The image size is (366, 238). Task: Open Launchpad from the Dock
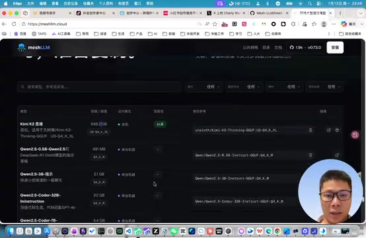[20, 231]
